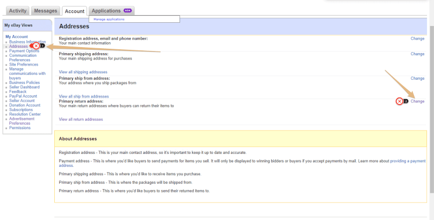Click the Manage applications link
Screen dimensions: 434x220
pyautogui.click(x=109, y=19)
